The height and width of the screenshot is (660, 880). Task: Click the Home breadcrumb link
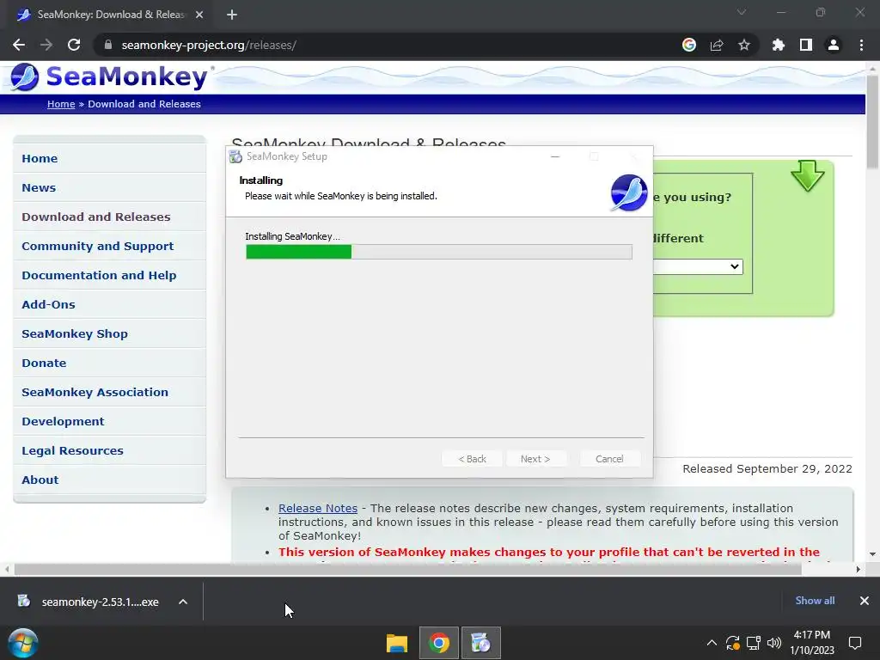61,104
